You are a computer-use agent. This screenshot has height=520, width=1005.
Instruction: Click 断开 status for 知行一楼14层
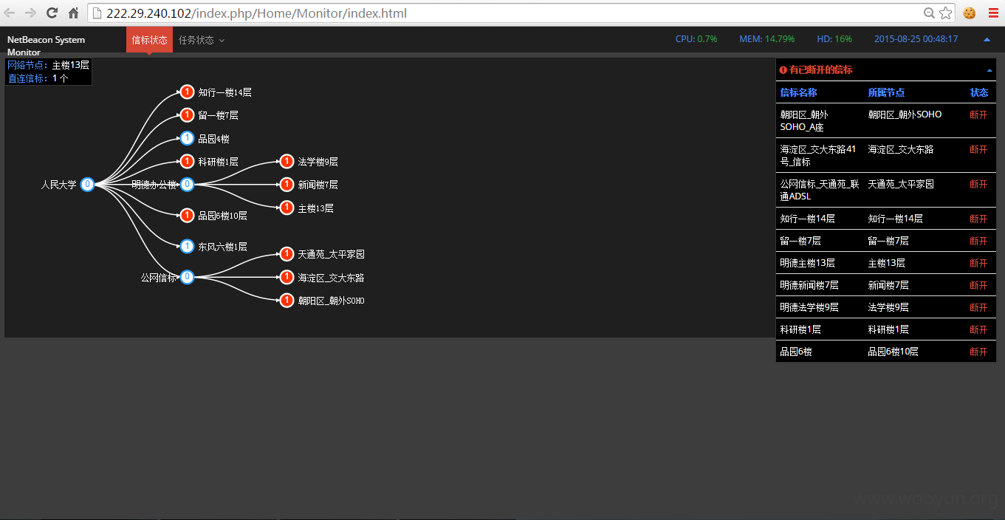click(978, 219)
